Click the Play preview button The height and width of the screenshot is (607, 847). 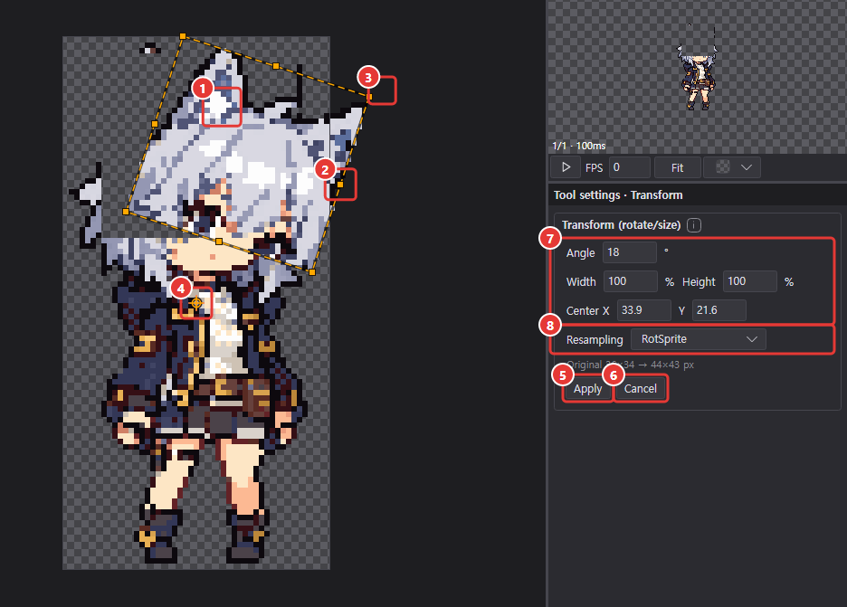point(566,167)
